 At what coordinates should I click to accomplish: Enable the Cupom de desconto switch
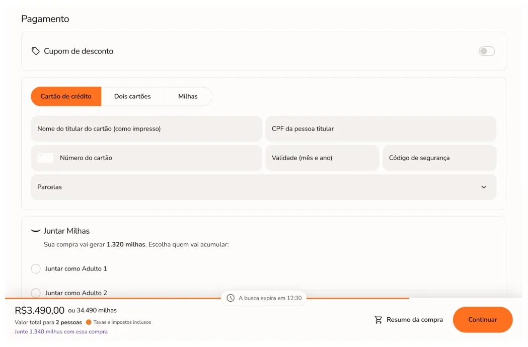pos(487,51)
